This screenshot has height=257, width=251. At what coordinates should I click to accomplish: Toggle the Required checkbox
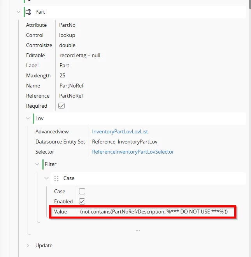point(61,106)
